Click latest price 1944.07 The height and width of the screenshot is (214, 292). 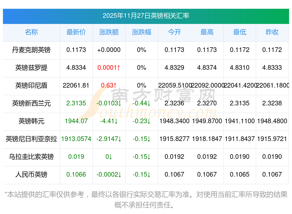click(76, 121)
